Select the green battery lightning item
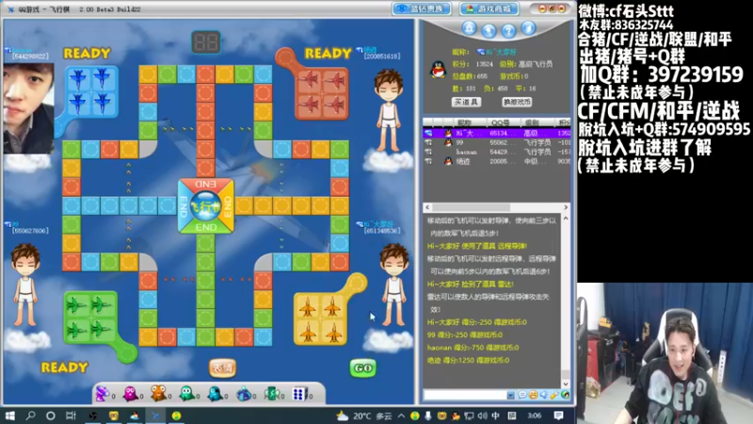The height and width of the screenshot is (424, 753). tap(272, 394)
